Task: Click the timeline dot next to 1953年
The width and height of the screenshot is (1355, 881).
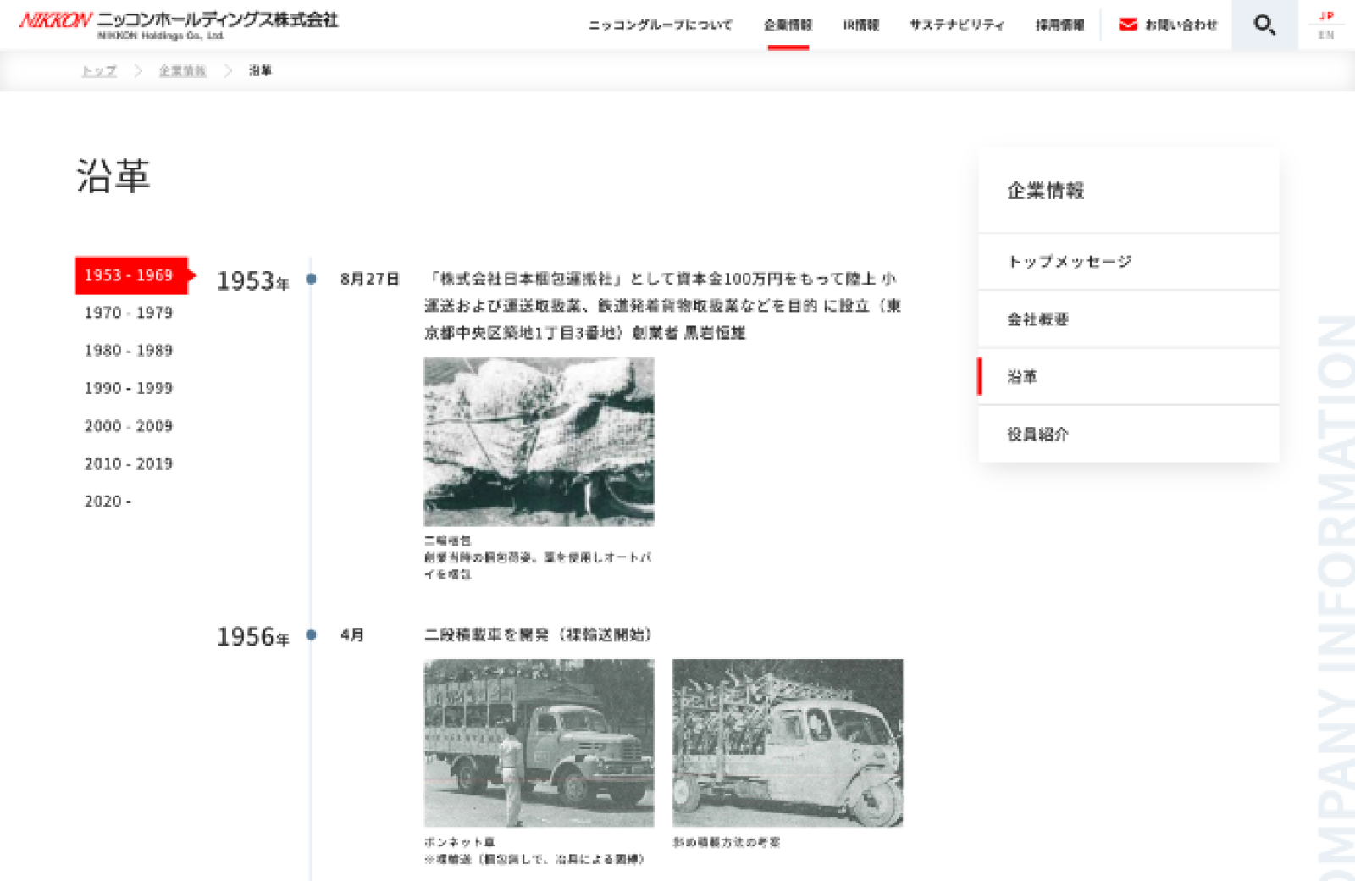Action: click(312, 280)
